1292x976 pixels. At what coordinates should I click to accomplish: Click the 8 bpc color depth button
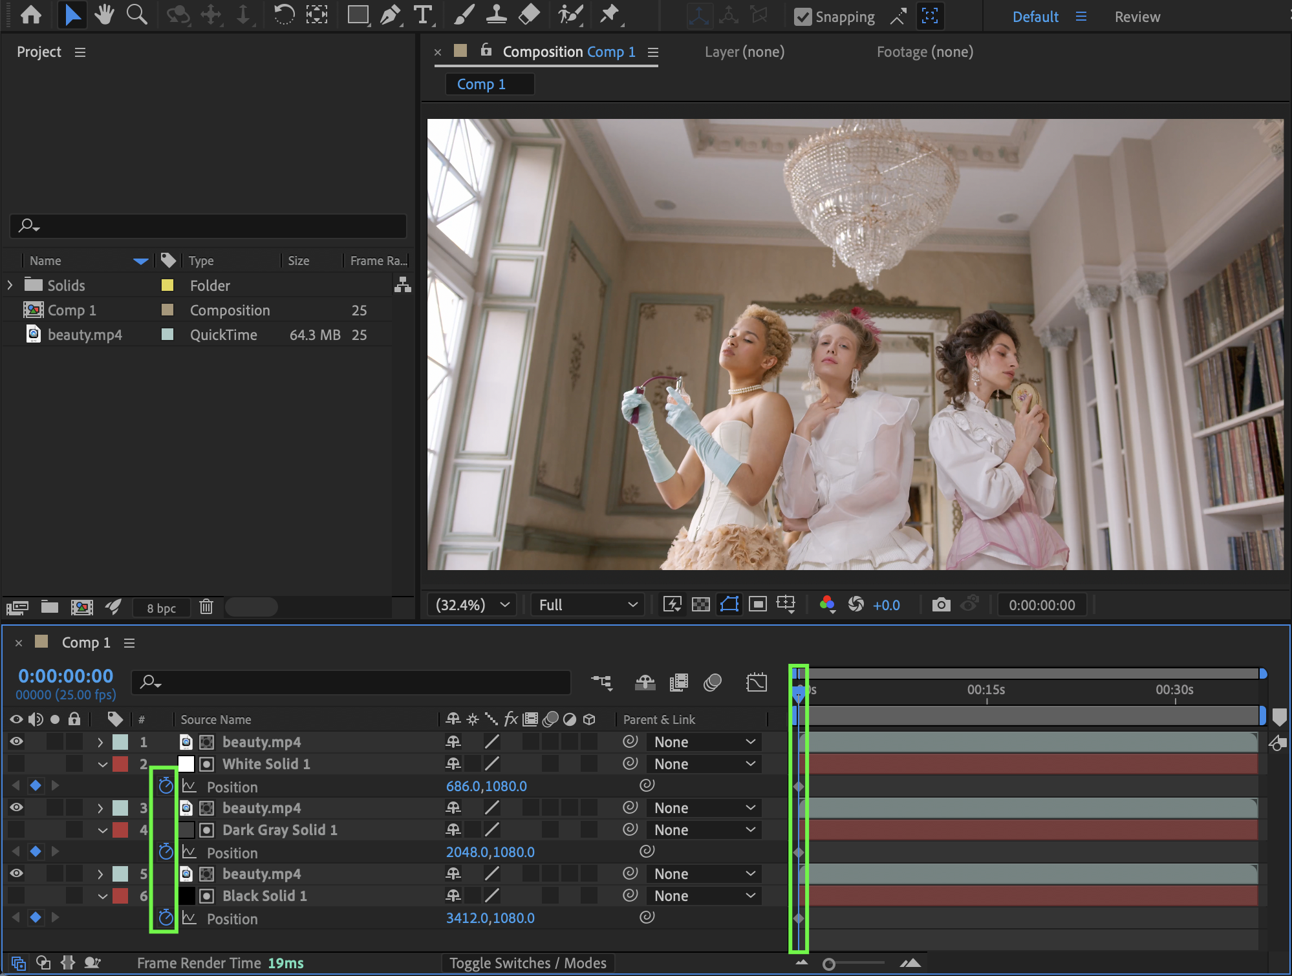click(x=161, y=608)
